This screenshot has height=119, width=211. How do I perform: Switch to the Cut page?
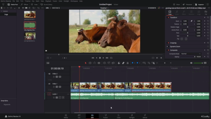79,116
